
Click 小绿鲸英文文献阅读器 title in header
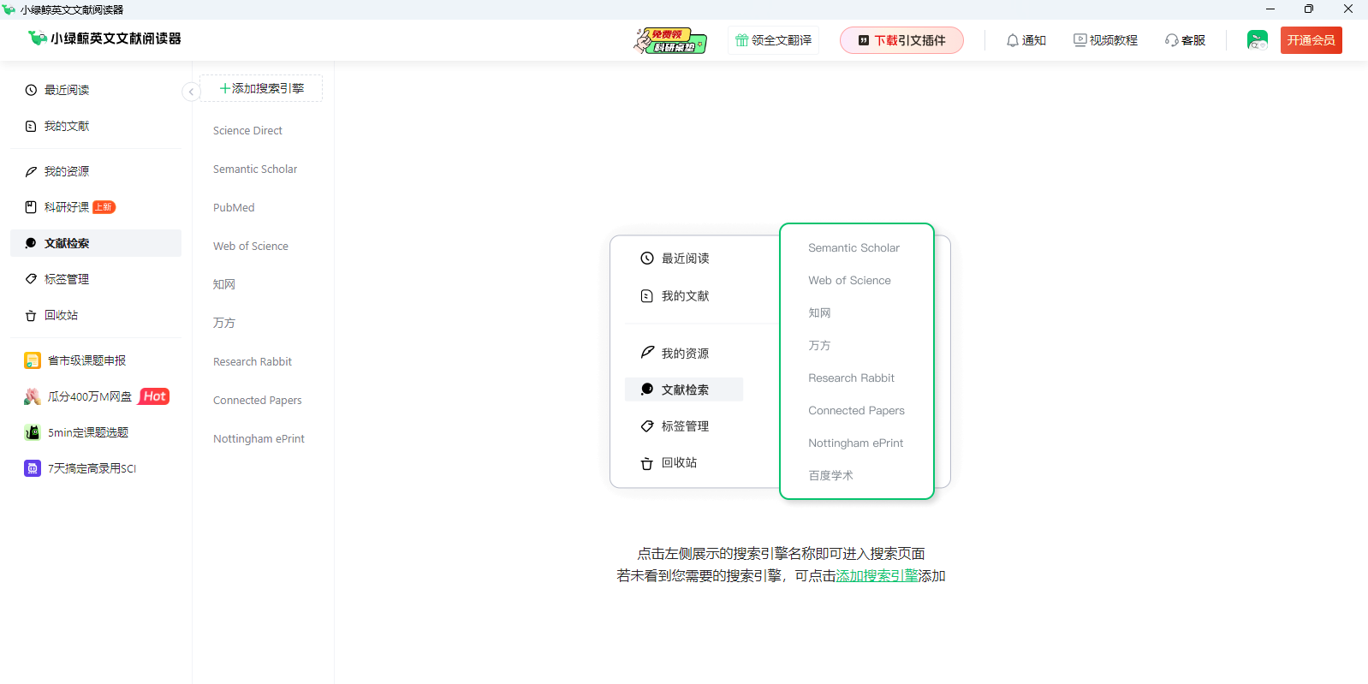tap(116, 39)
